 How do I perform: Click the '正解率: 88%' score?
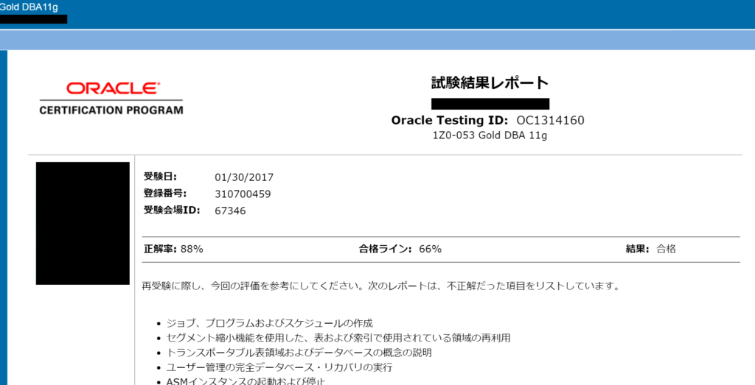pyautogui.click(x=173, y=249)
